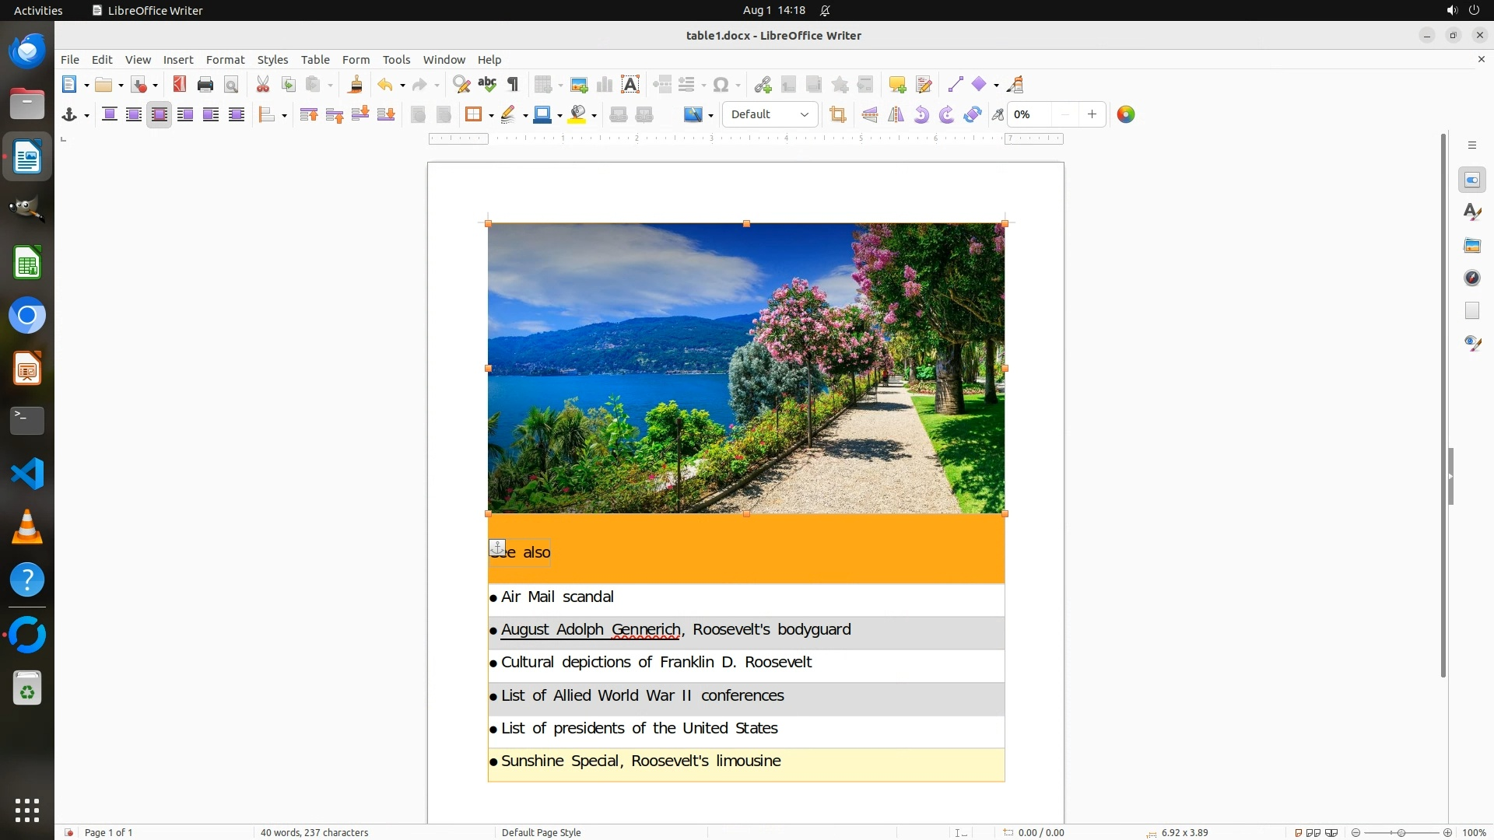
Task: Click the Crop image tool
Action: (x=838, y=115)
